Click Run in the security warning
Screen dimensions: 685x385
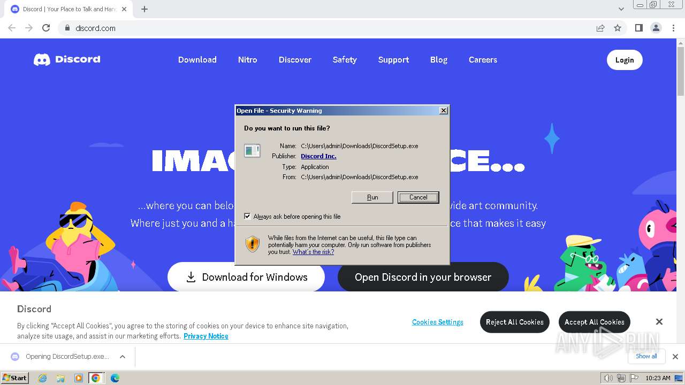point(372,197)
